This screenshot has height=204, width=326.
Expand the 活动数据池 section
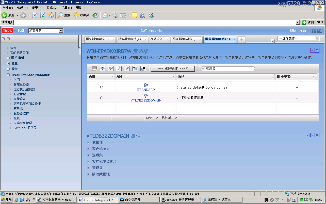[x=88, y=174]
